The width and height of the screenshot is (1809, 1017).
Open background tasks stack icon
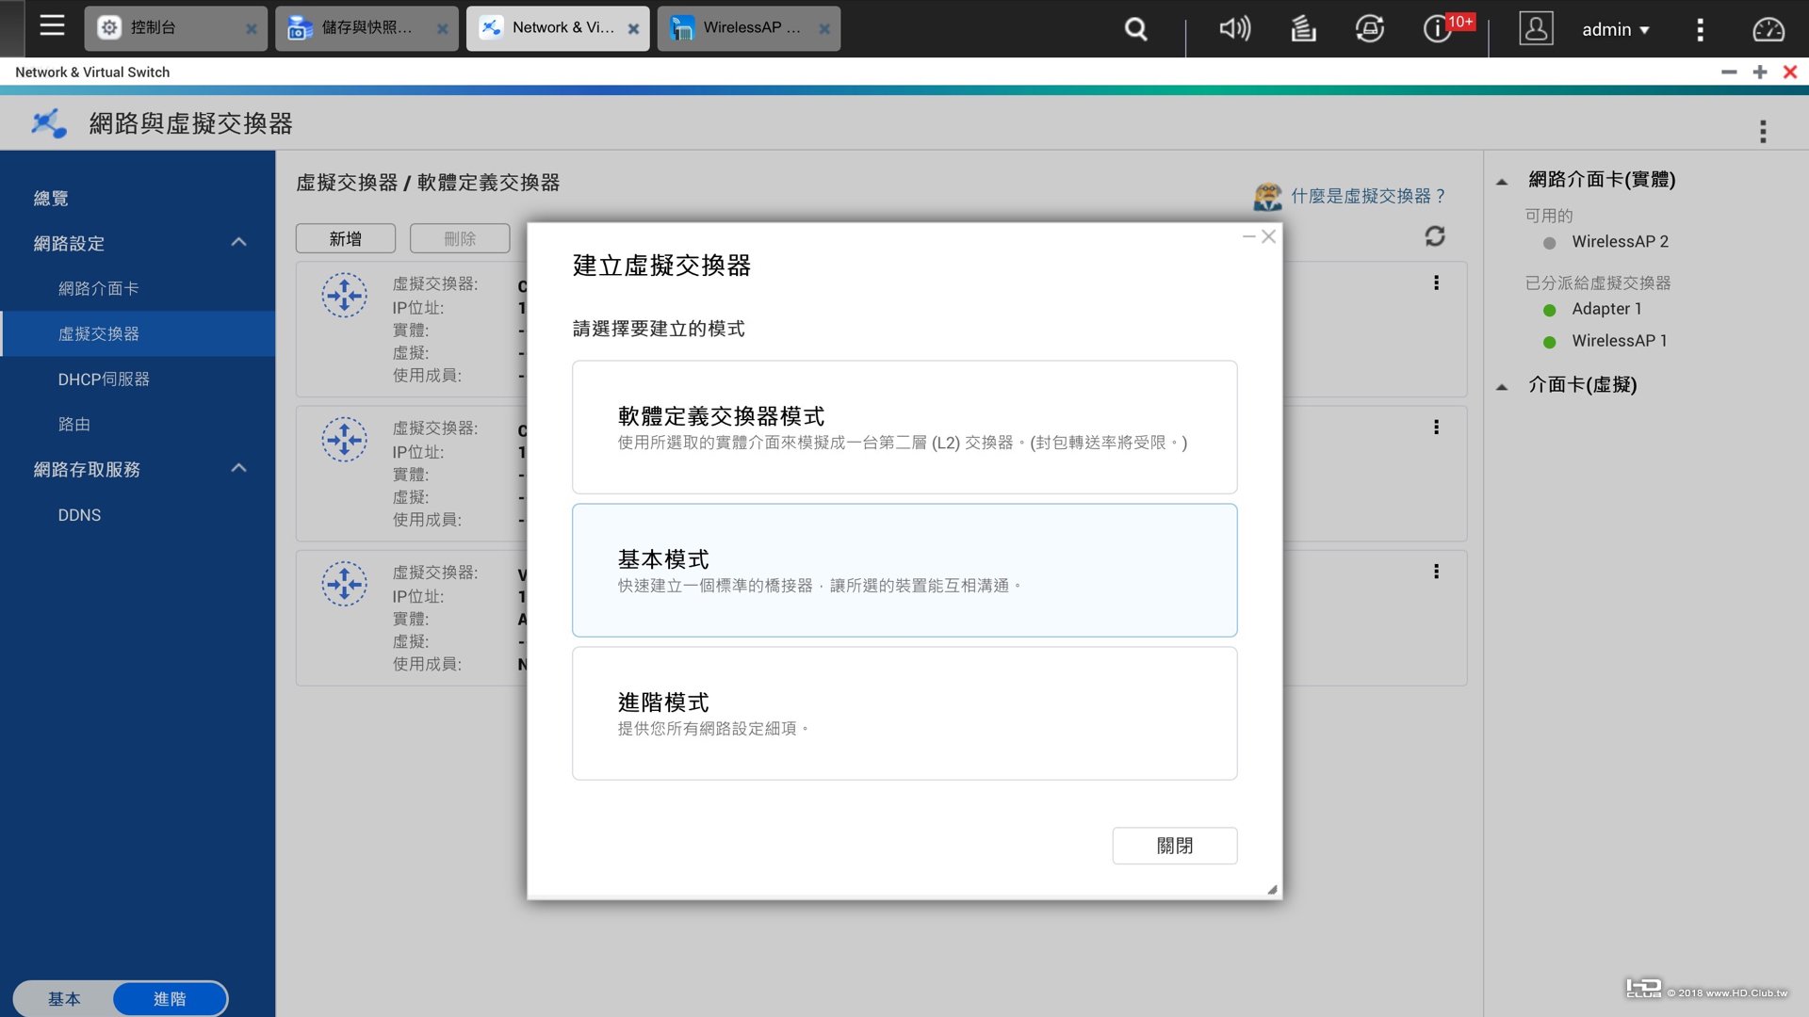1303,29
